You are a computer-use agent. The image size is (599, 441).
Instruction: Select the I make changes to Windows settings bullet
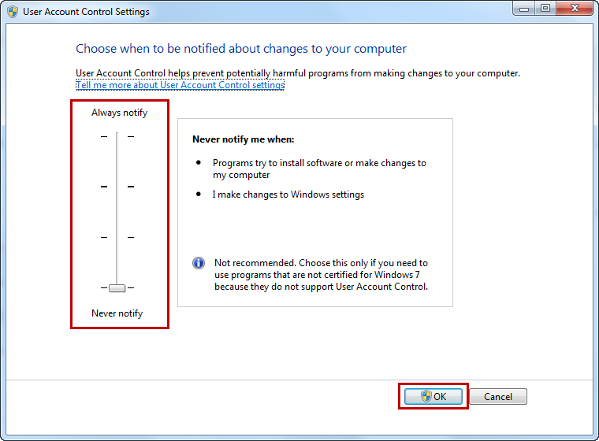288,195
